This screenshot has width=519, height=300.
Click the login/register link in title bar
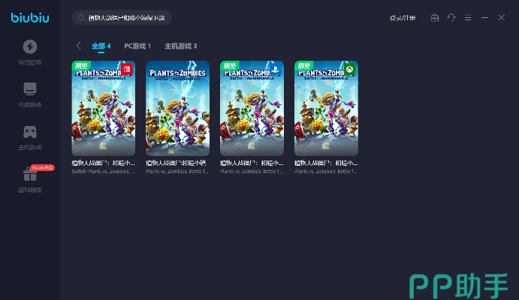402,17
